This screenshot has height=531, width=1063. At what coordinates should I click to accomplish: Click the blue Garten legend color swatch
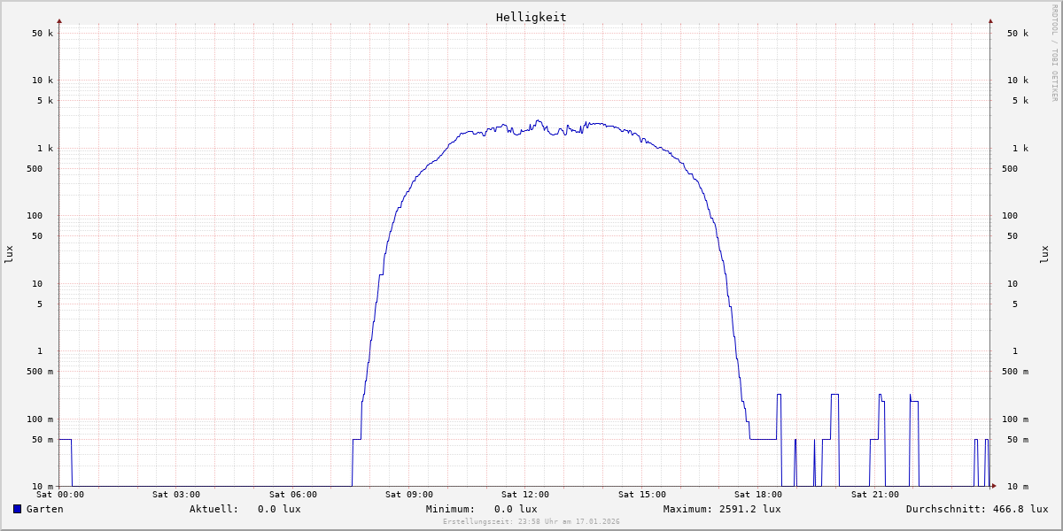17,509
